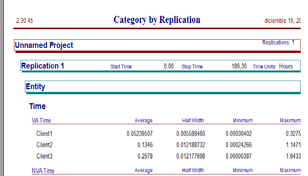Click Client2 half width value 0.012188732
The image size is (308, 176).
[x=191, y=145]
